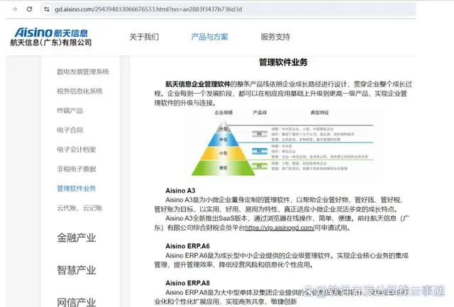Open the 智慧产业 sidebar section
The width and height of the screenshot is (454, 307).
76,270
